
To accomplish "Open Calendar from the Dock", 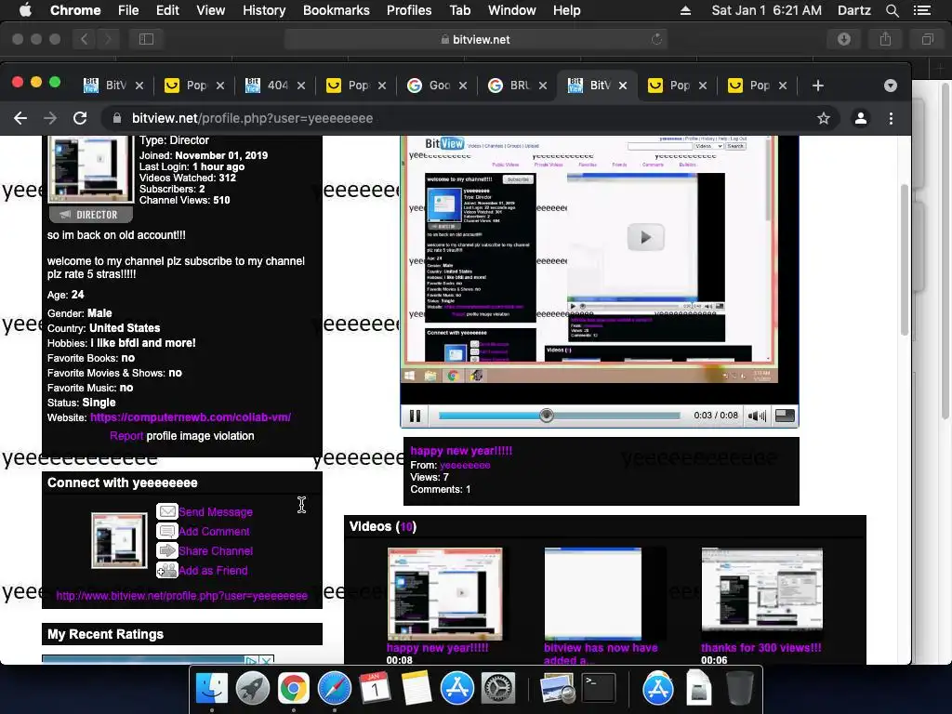I will coord(376,689).
